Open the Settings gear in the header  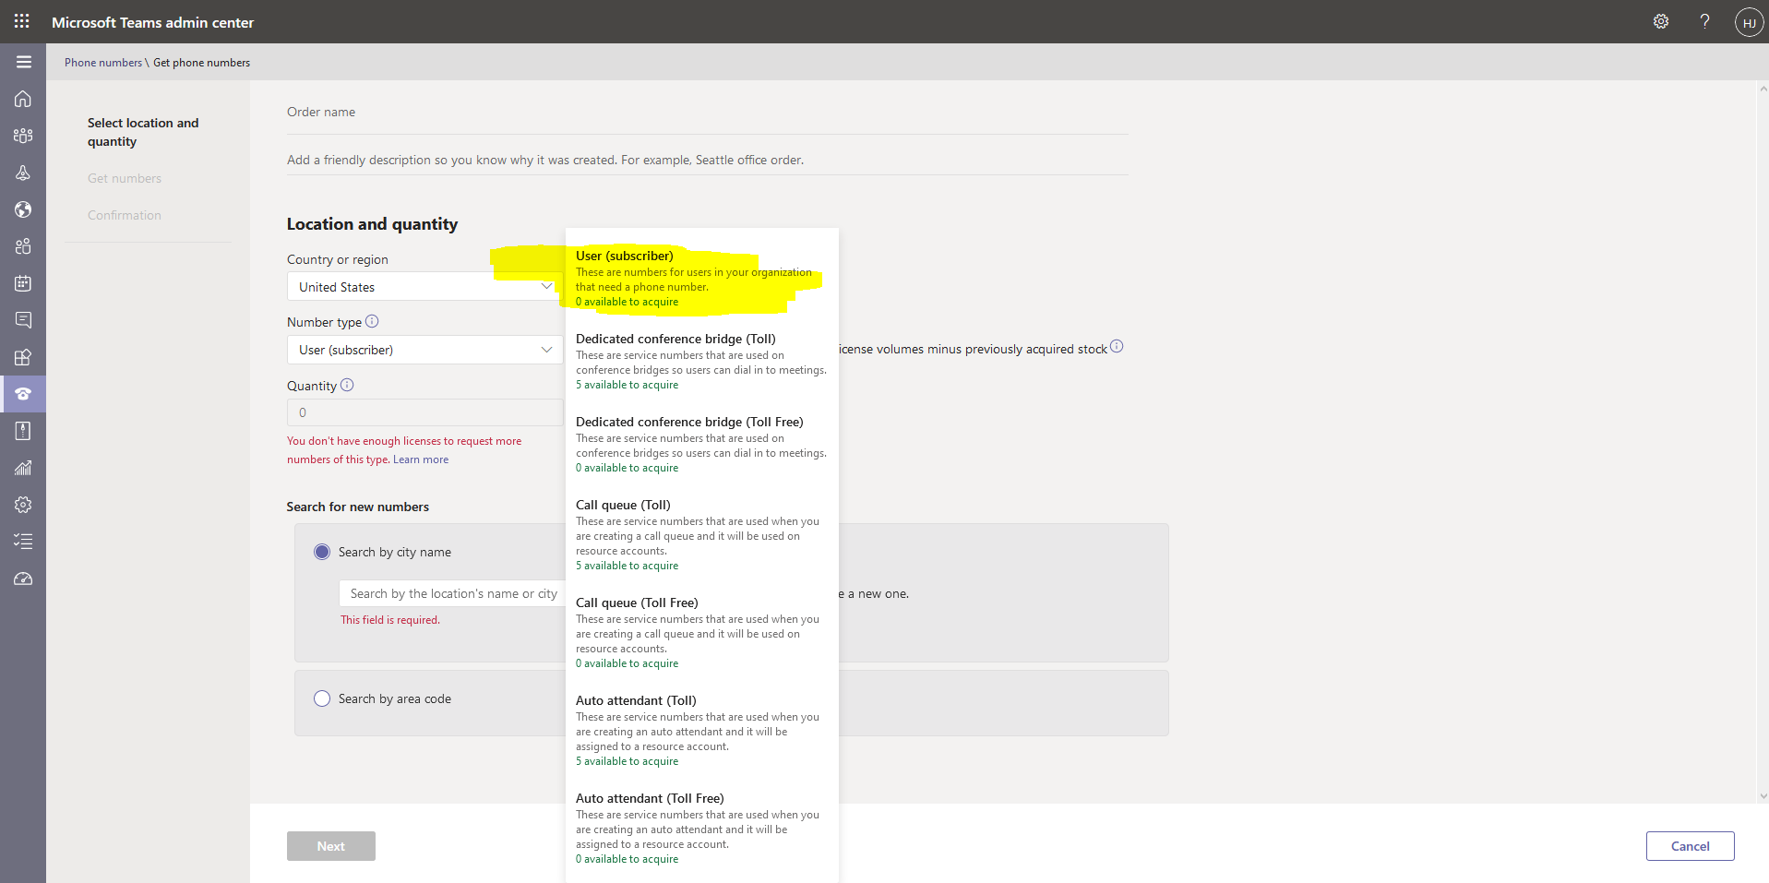coord(1661,21)
